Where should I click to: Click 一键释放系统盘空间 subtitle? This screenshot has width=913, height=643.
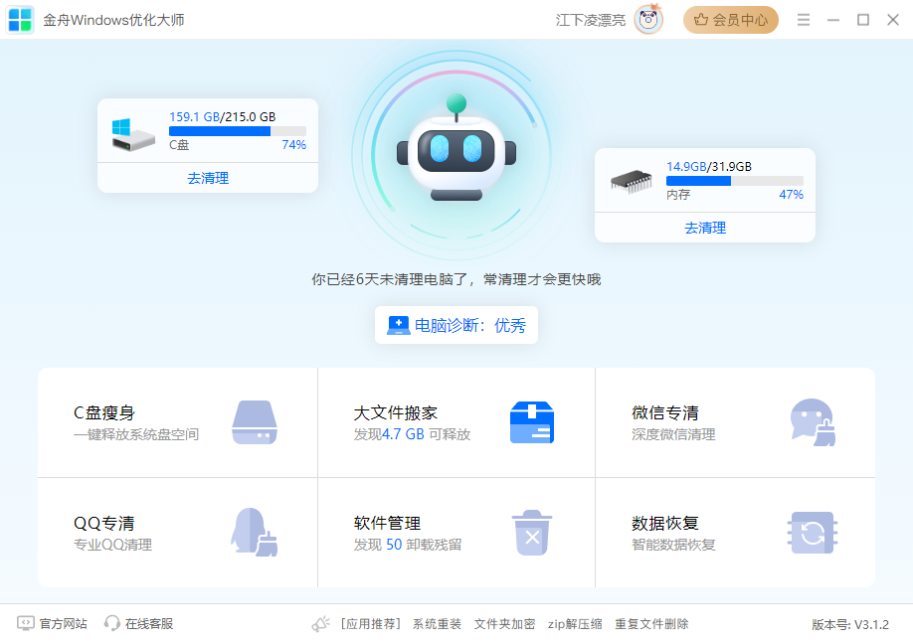click(135, 434)
